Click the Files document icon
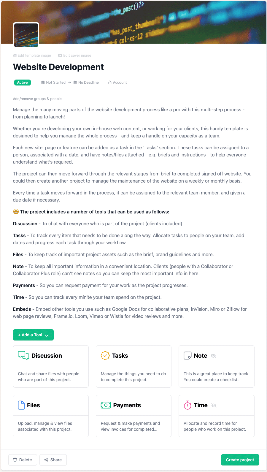Screen dimensions: 267x472 pyautogui.click(x=21, y=405)
